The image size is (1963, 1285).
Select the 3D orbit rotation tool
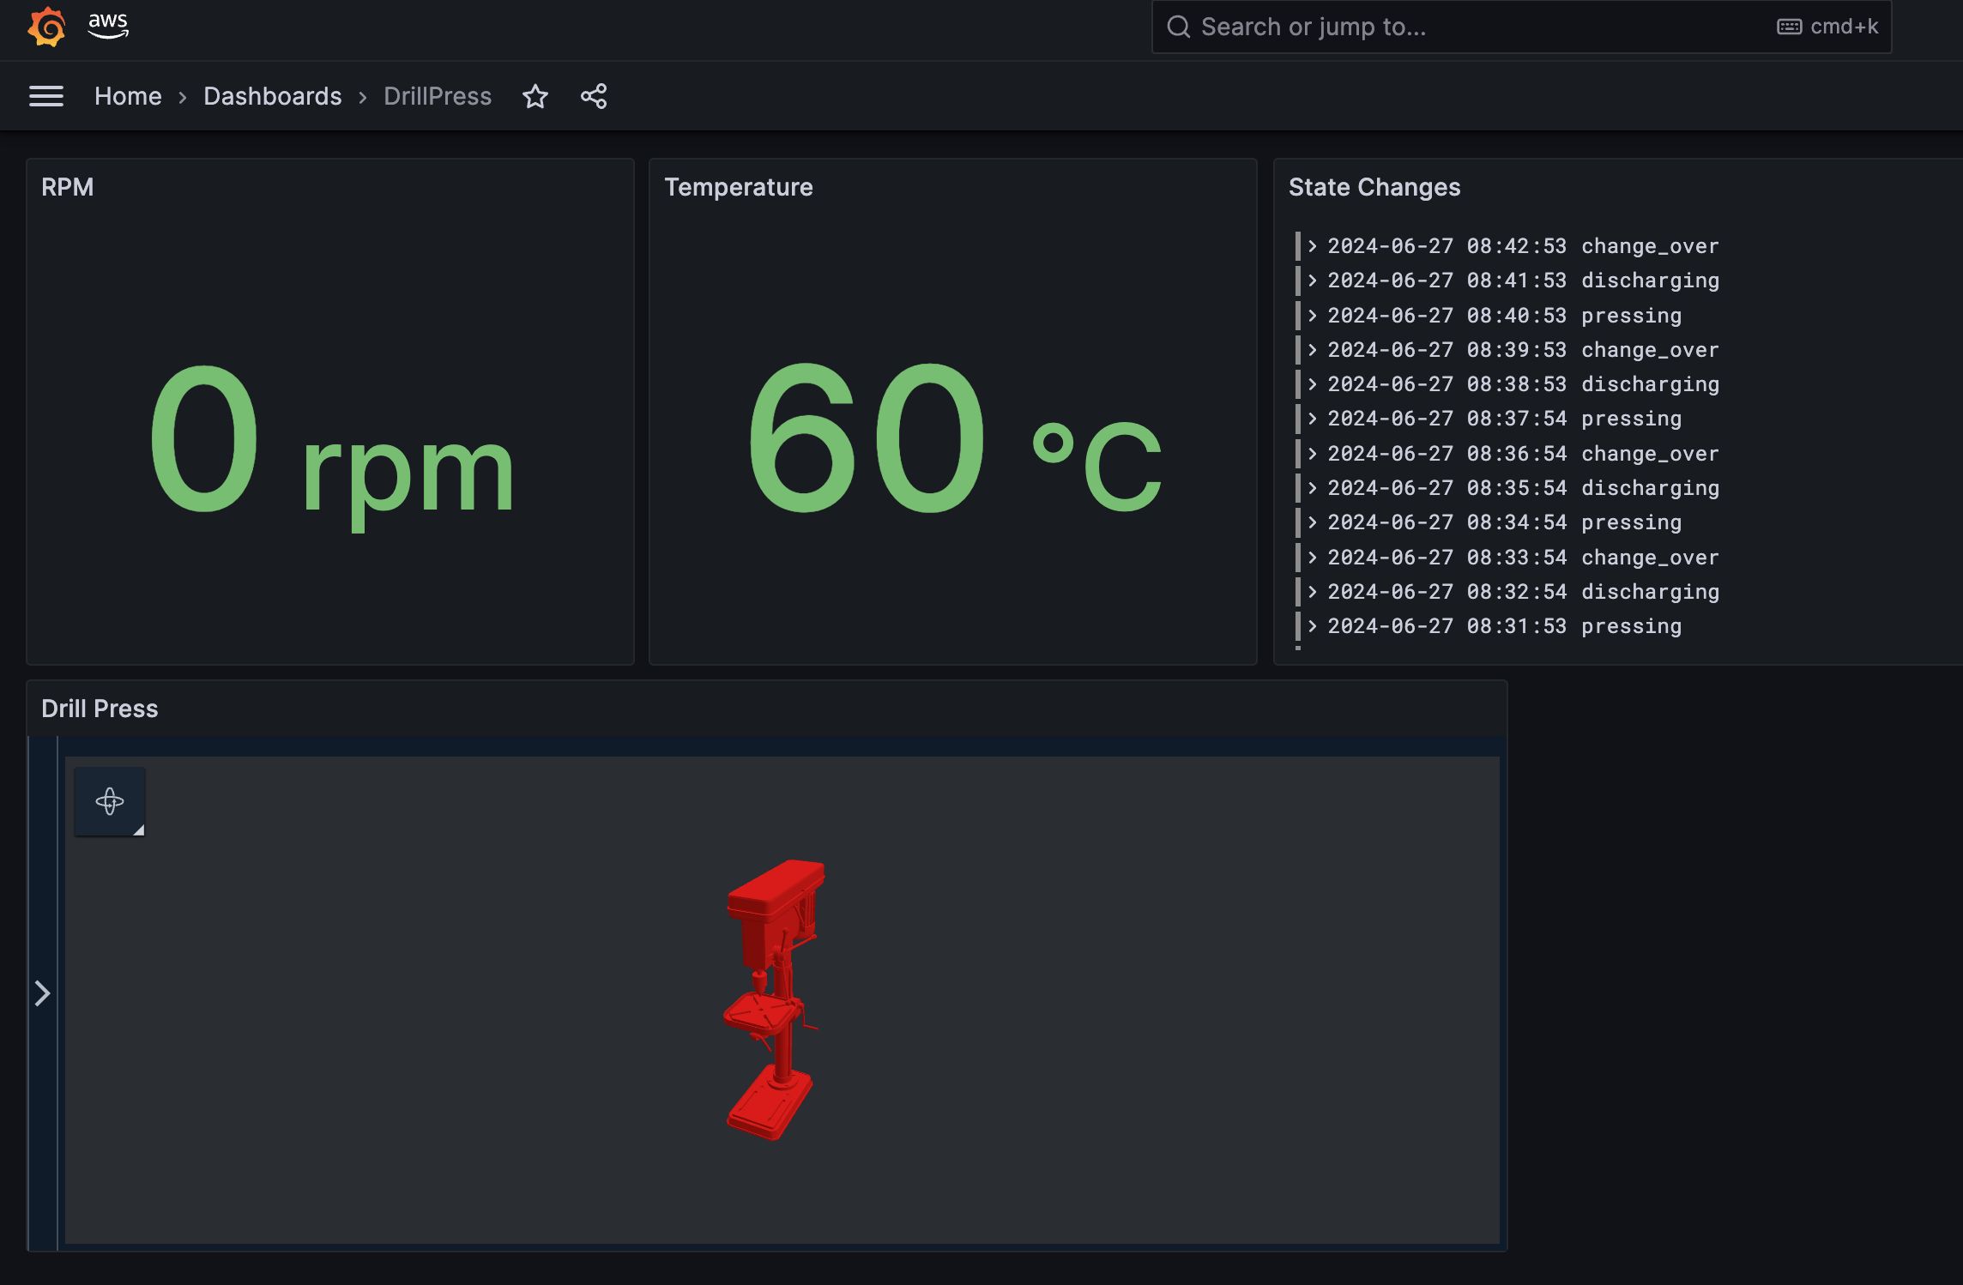109,800
